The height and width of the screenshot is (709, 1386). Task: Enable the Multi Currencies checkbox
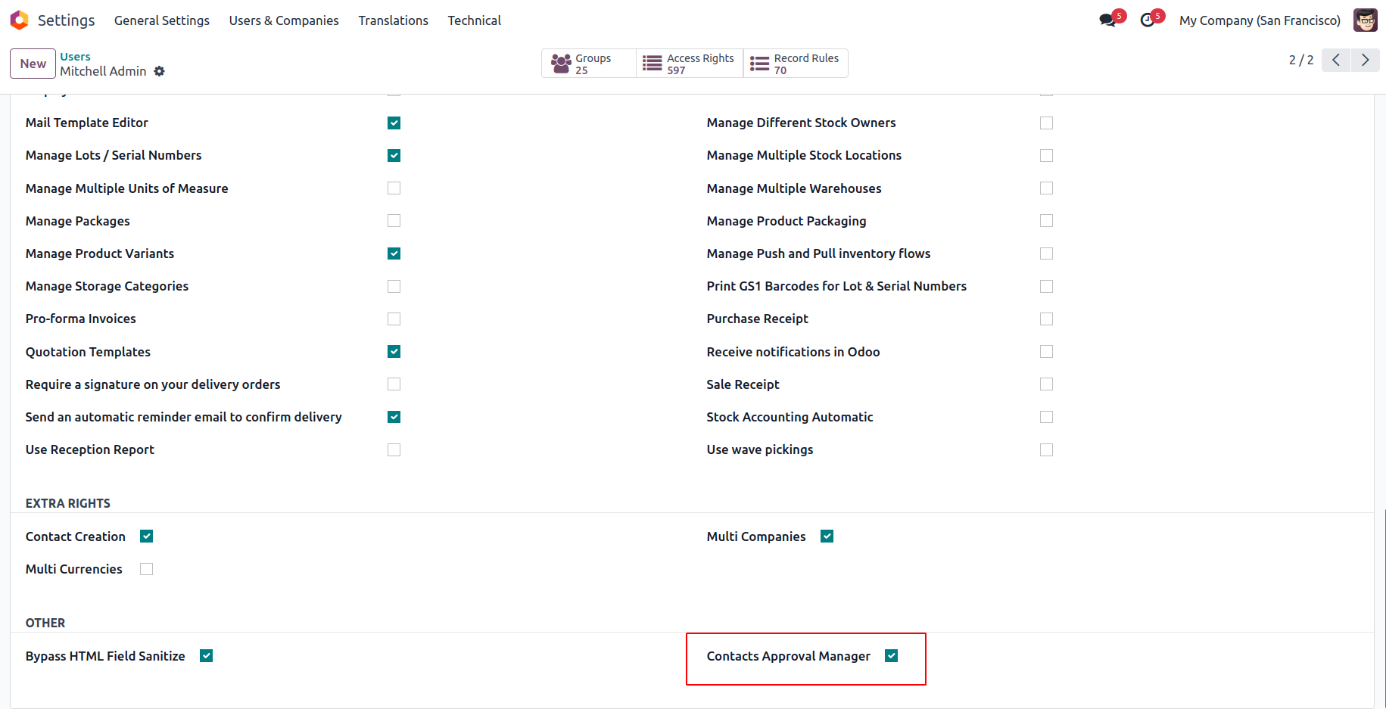(147, 569)
